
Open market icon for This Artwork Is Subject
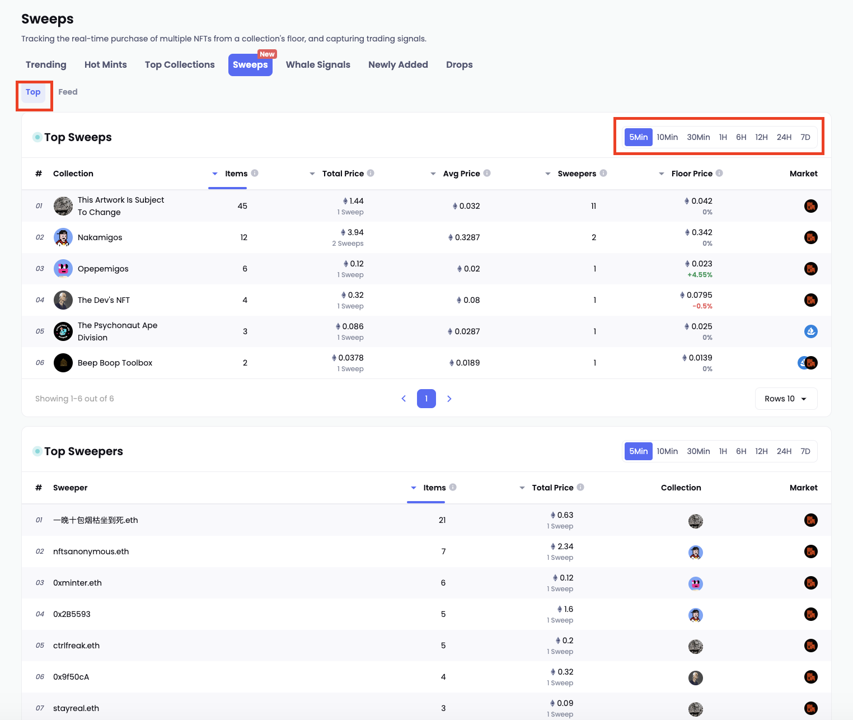click(811, 206)
